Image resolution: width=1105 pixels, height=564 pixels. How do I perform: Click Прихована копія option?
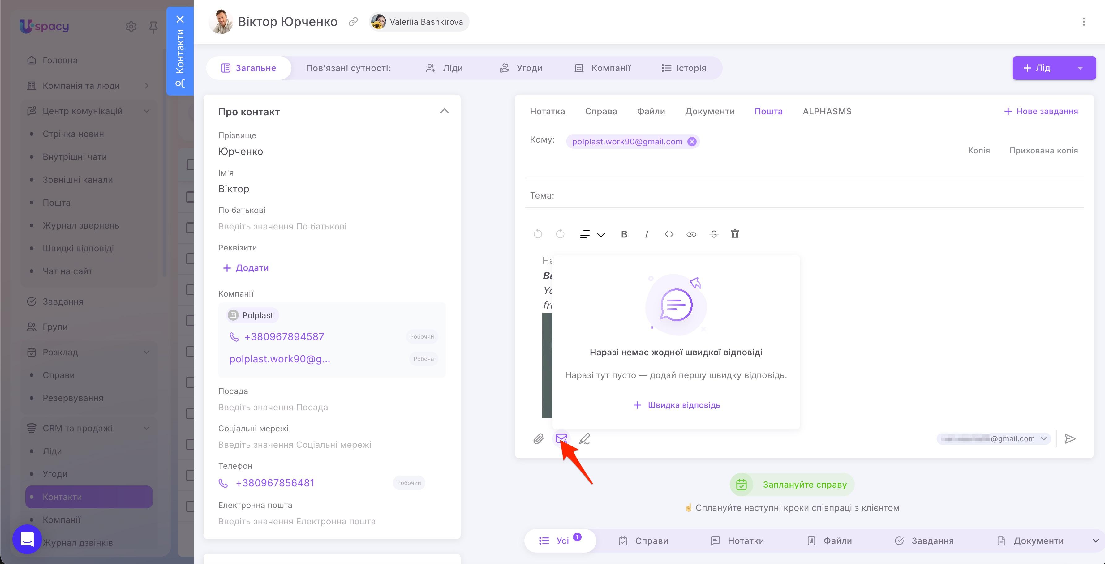1043,151
